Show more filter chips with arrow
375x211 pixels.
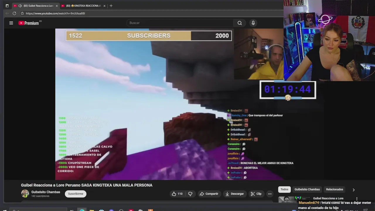[x=354, y=190]
